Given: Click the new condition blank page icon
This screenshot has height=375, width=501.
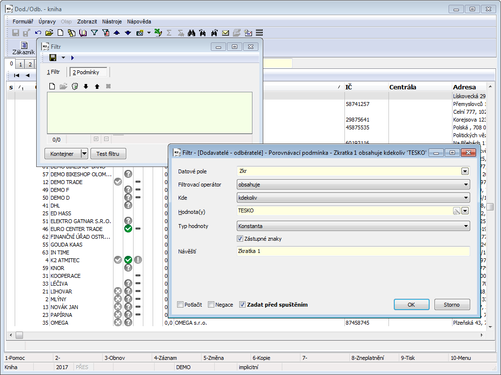Looking at the screenshot, I should pos(52,86).
